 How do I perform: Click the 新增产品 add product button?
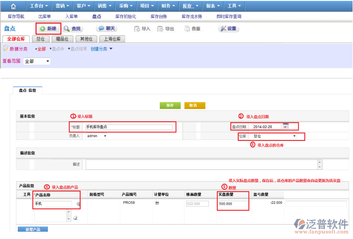32,229
